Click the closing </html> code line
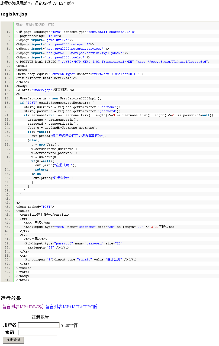The width and height of the screenshot is (219, 346). 23,280
